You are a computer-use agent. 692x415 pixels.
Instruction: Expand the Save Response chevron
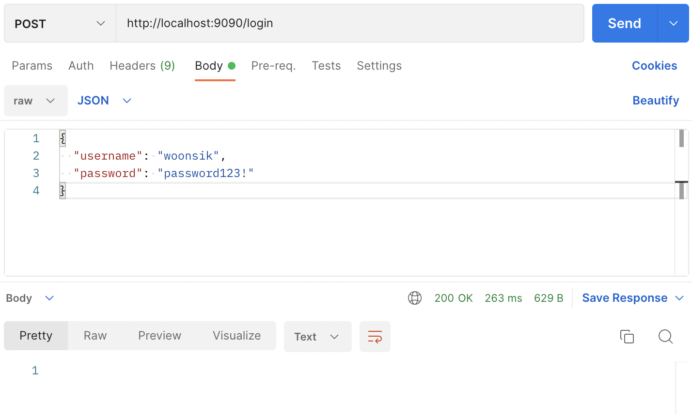click(679, 298)
